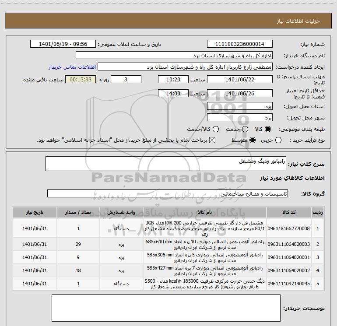This screenshot has height=326, width=337.
Task: Click the دستگاه unit in row 5
Action: pos(121,284)
